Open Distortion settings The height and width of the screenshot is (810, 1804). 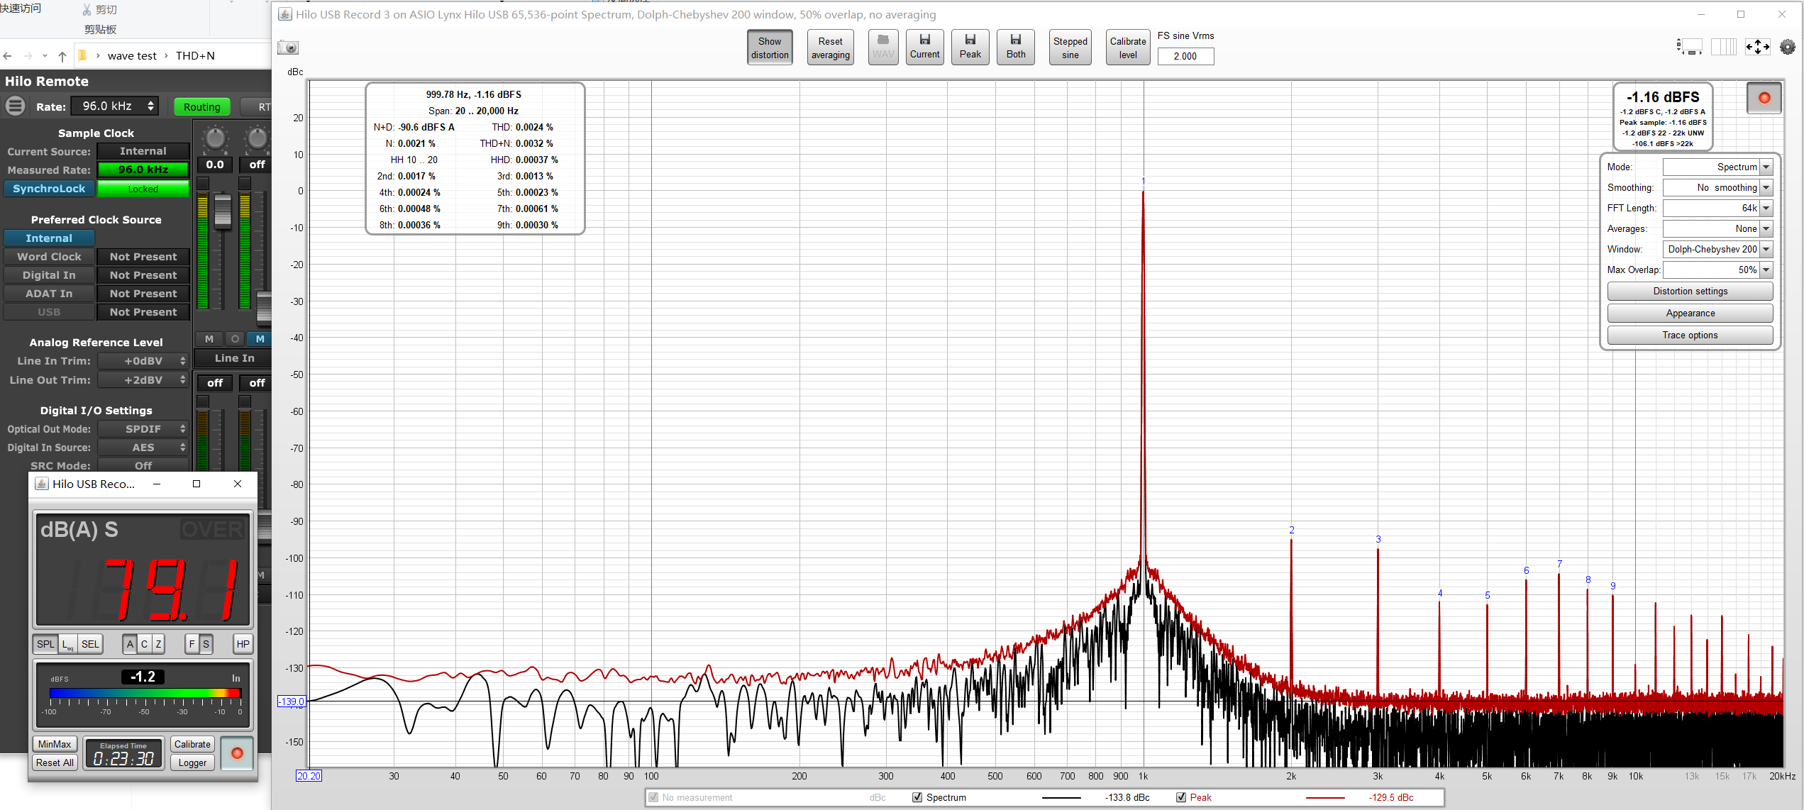pos(1690,292)
